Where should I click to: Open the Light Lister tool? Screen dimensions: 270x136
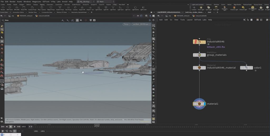143,8
